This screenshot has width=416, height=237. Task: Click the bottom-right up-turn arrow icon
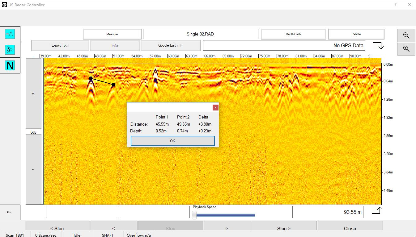(377, 211)
